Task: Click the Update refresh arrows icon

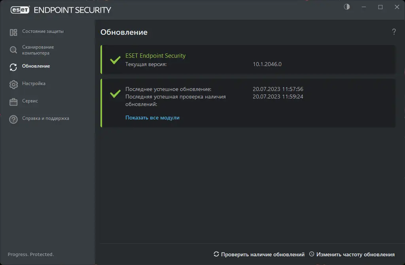Action: pyautogui.click(x=13, y=67)
